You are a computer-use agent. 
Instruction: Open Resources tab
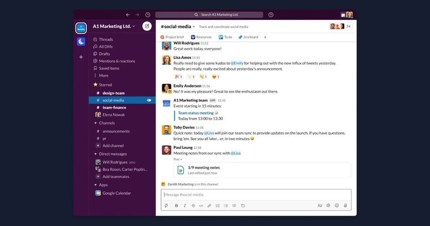[201, 37]
